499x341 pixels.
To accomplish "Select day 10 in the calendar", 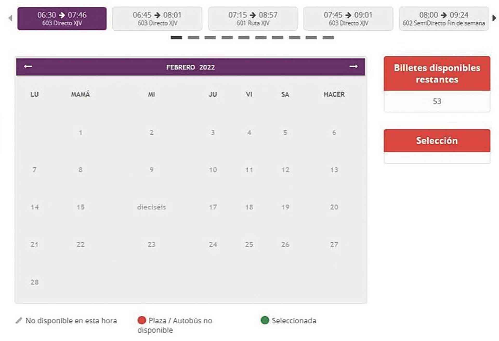I will click(213, 170).
